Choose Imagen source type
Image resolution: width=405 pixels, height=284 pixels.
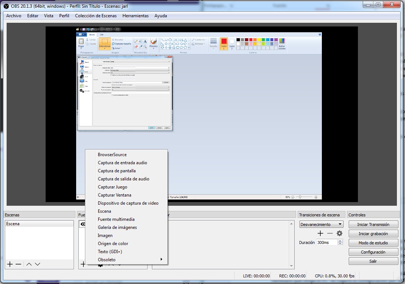click(x=127, y=235)
